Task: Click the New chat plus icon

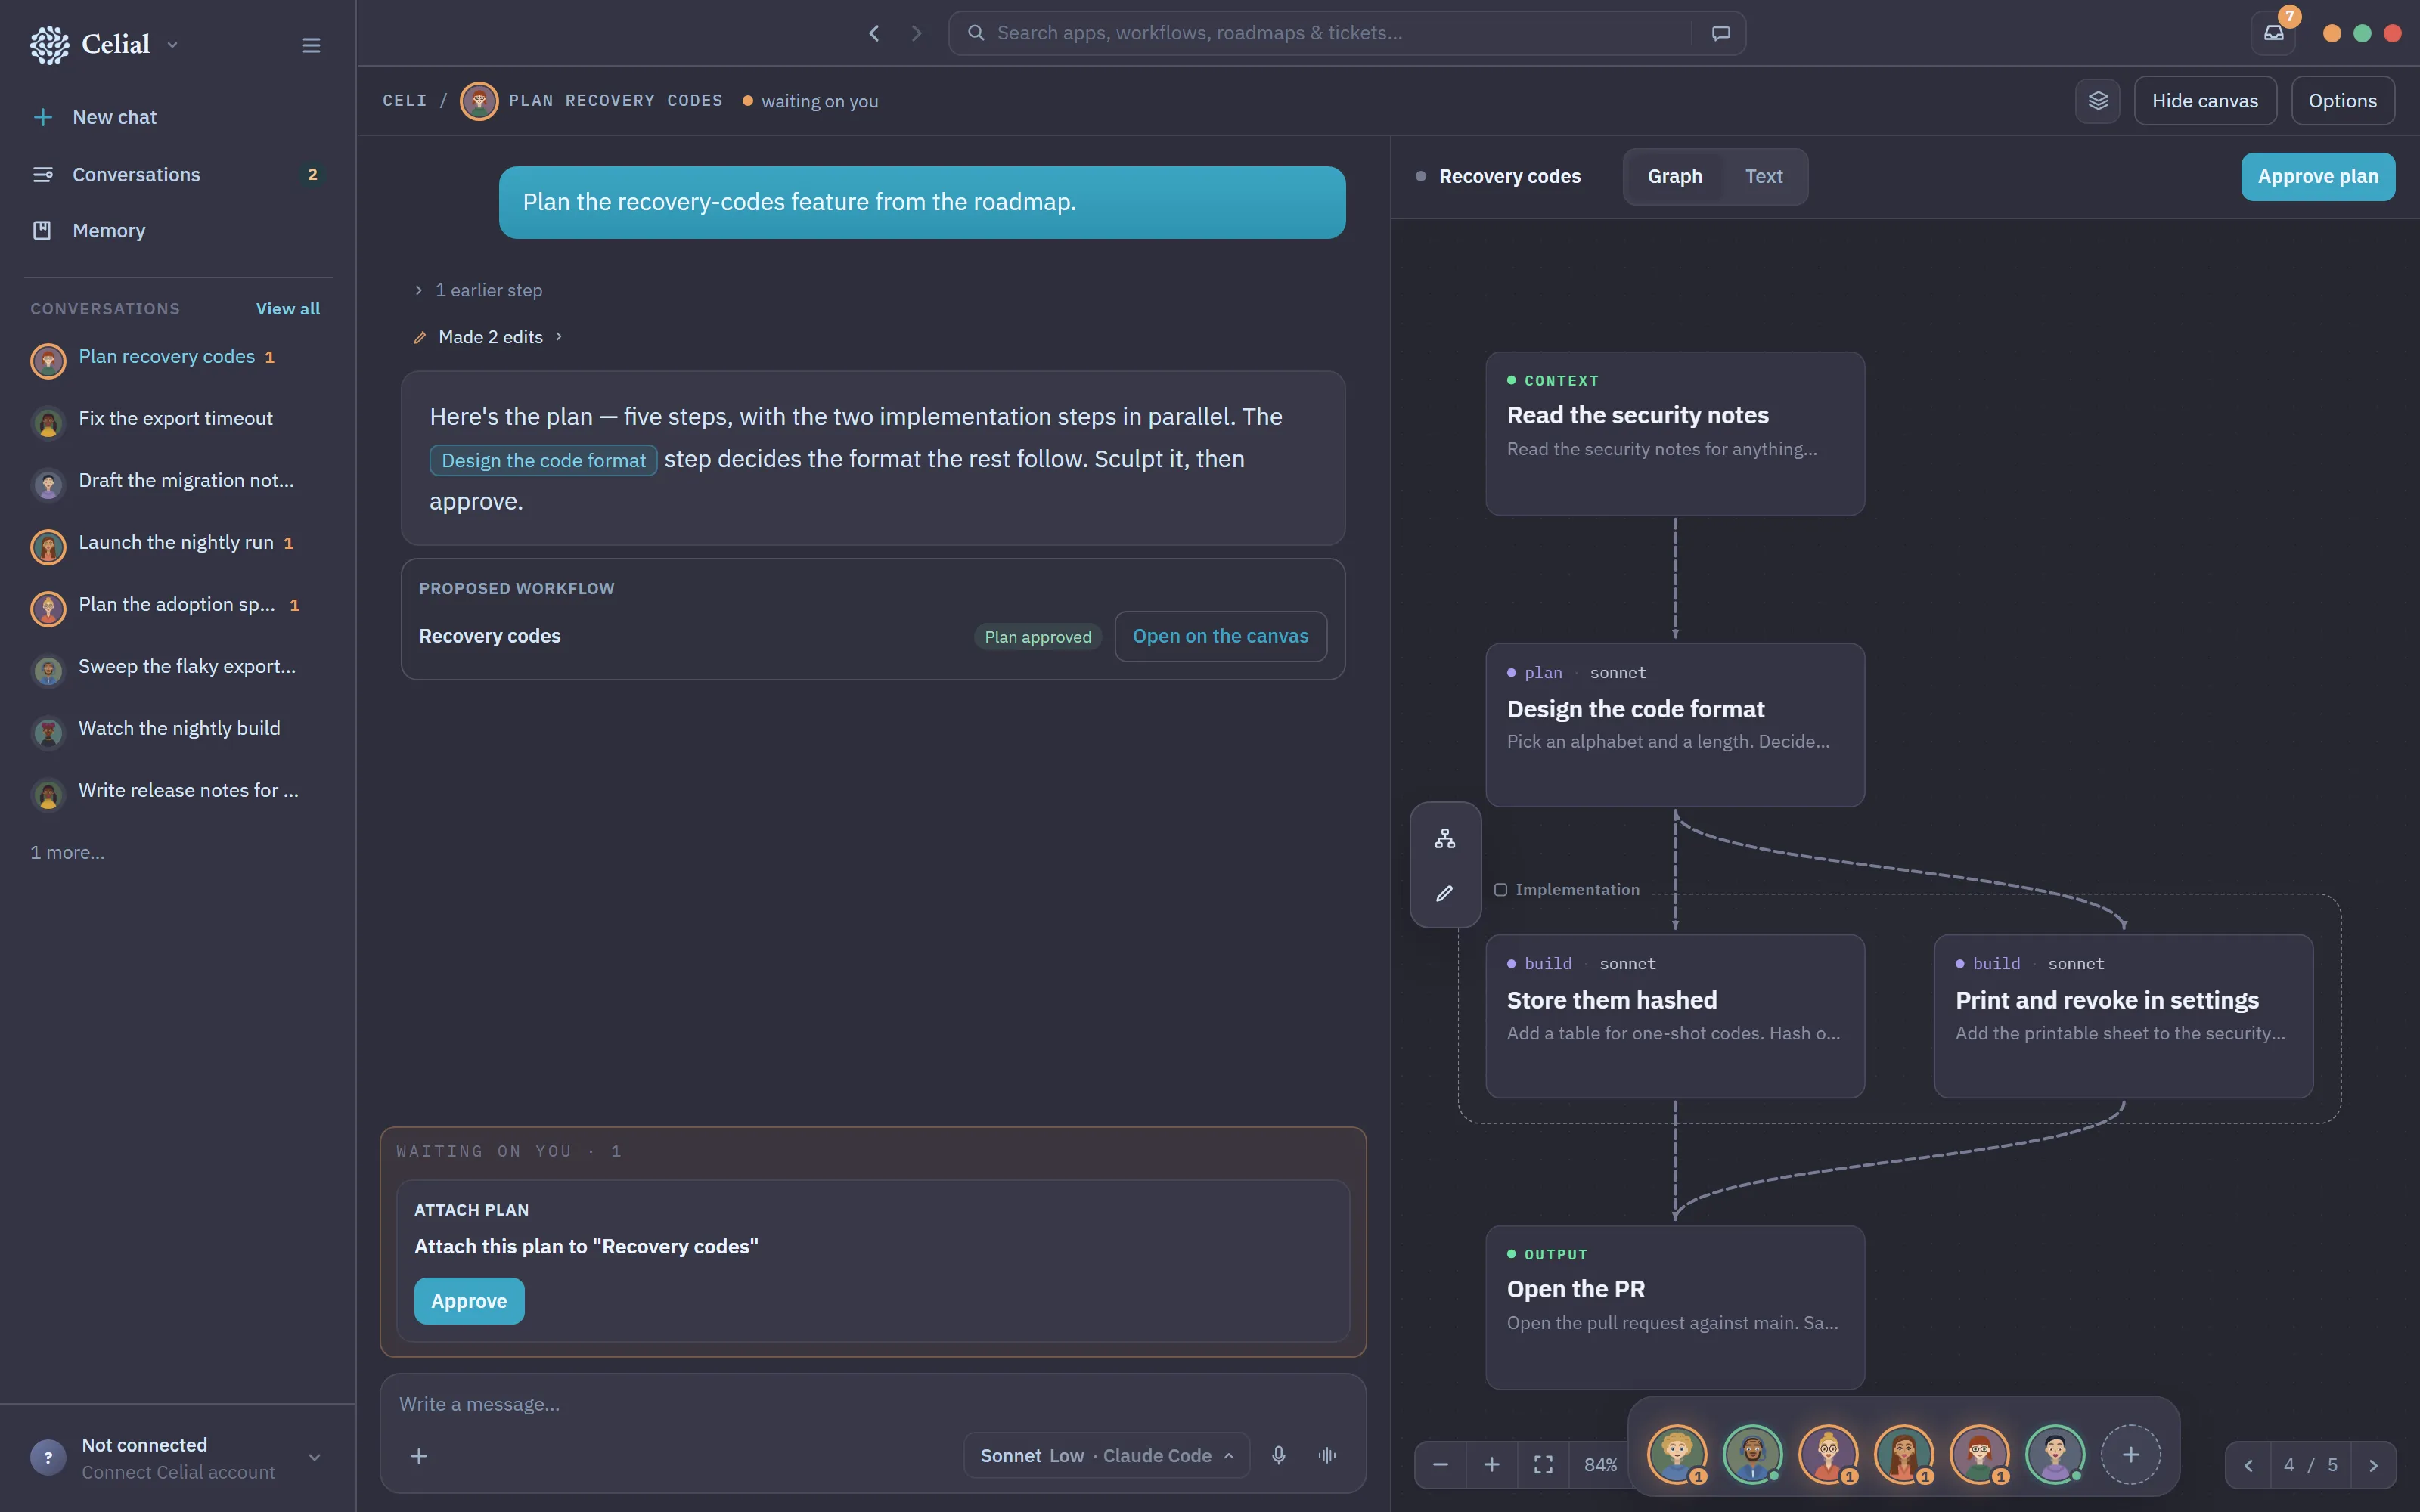Action: pyautogui.click(x=43, y=117)
